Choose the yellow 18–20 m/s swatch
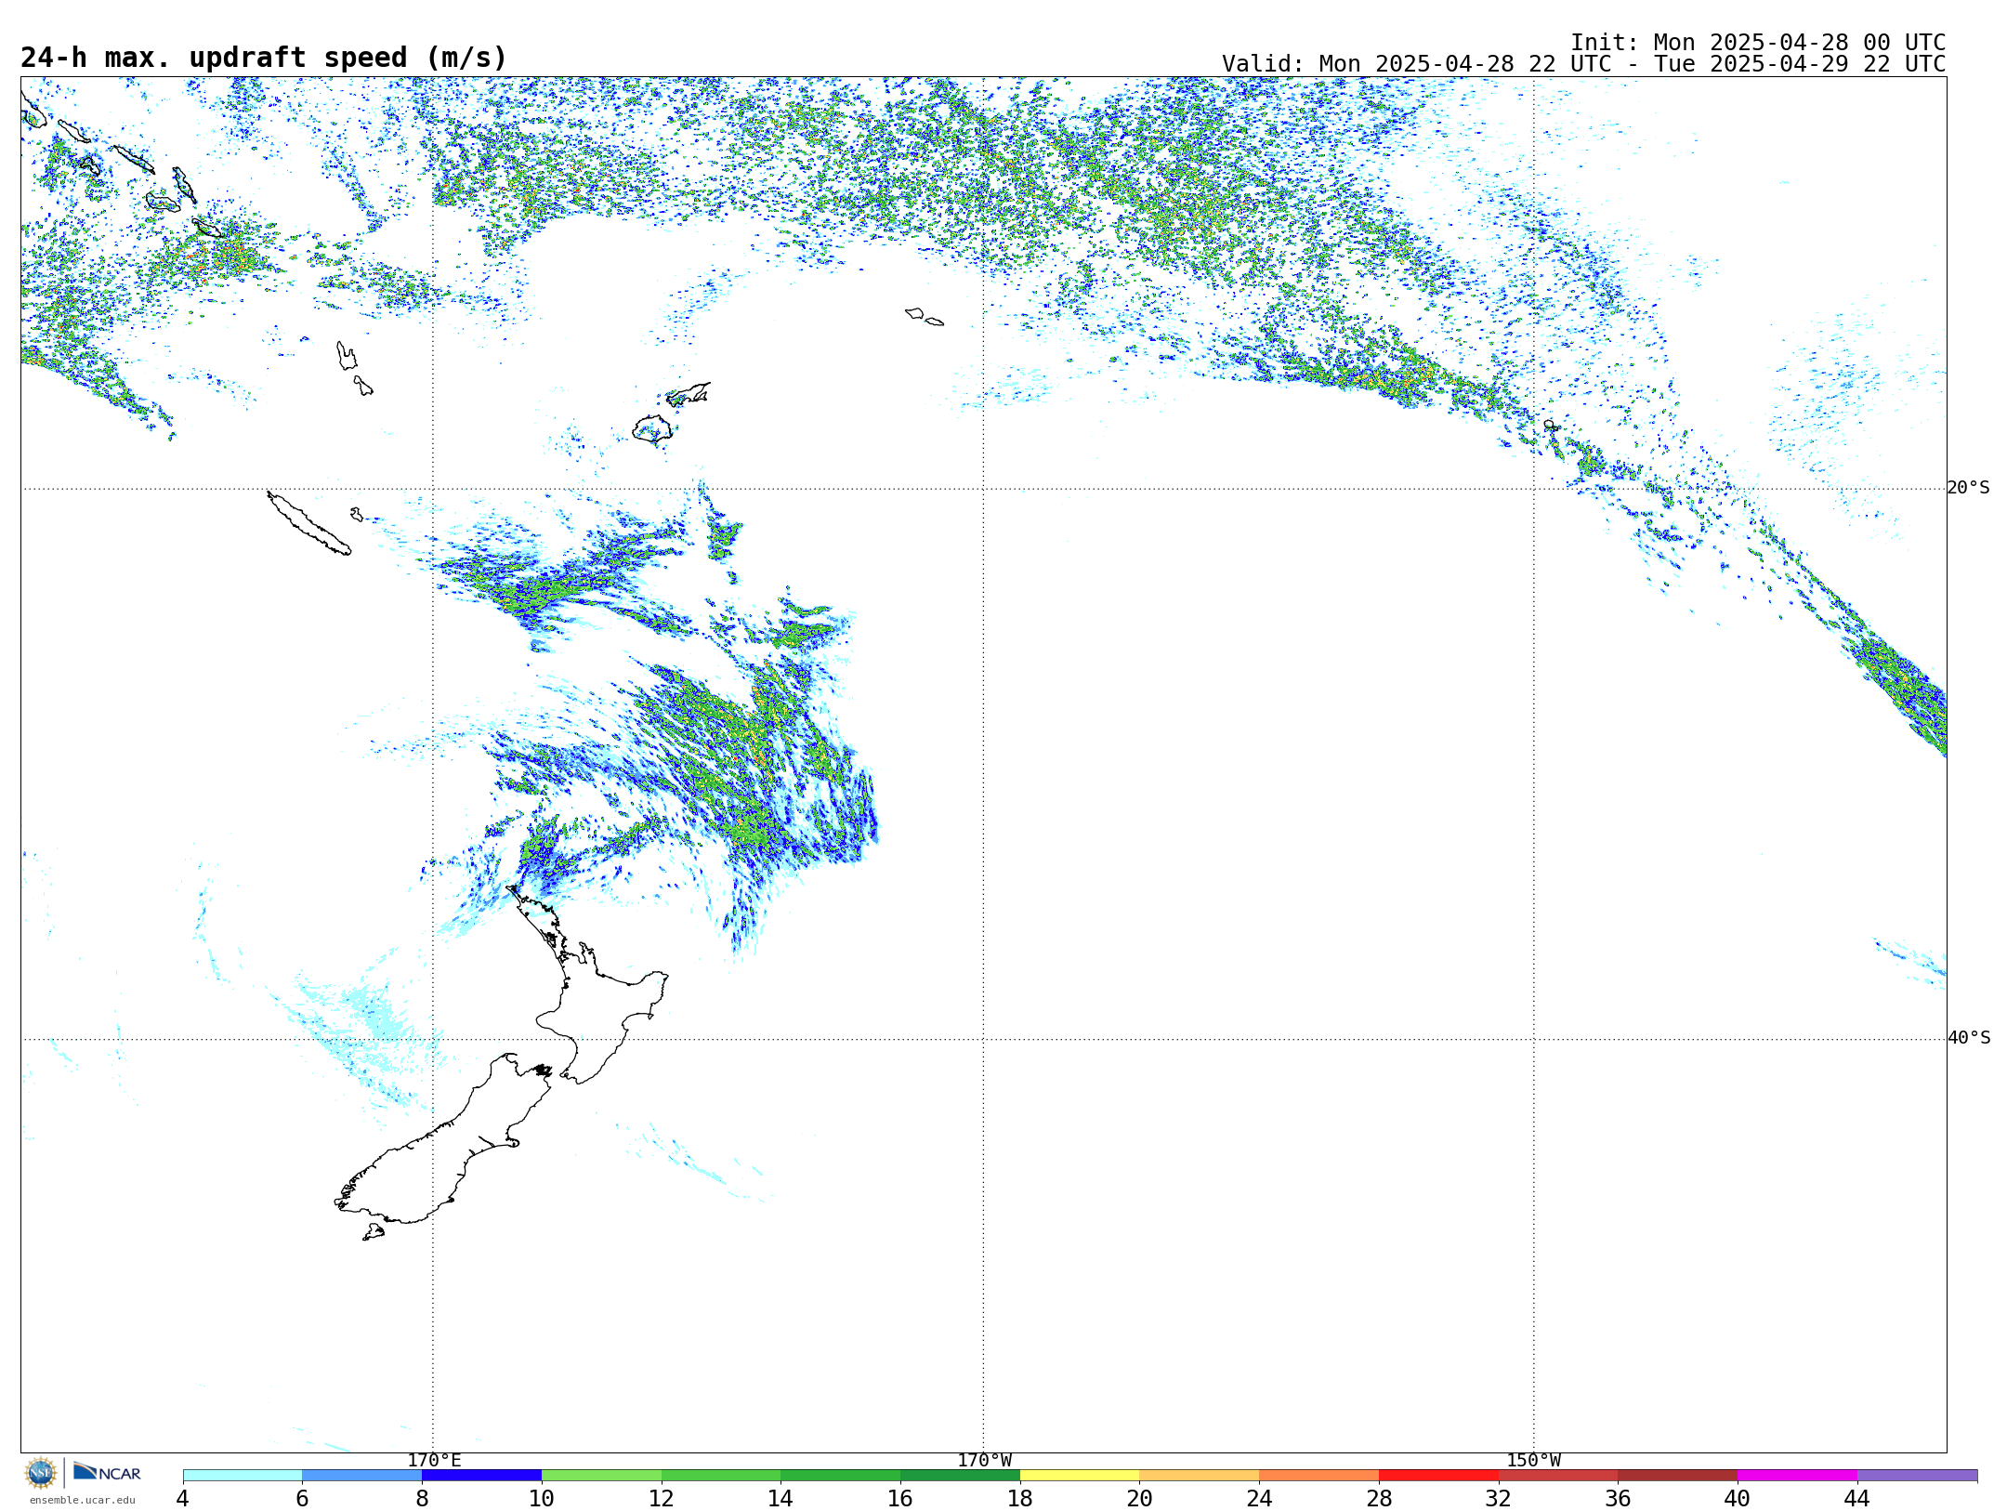 tap(1080, 1476)
